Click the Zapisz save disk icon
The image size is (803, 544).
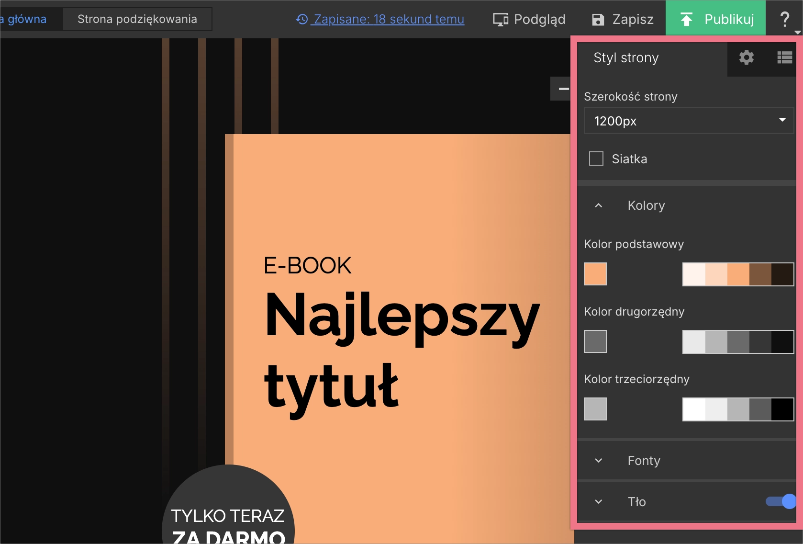[598, 19]
